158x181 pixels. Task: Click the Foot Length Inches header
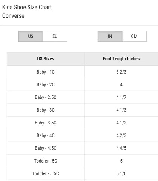click(121, 59)
